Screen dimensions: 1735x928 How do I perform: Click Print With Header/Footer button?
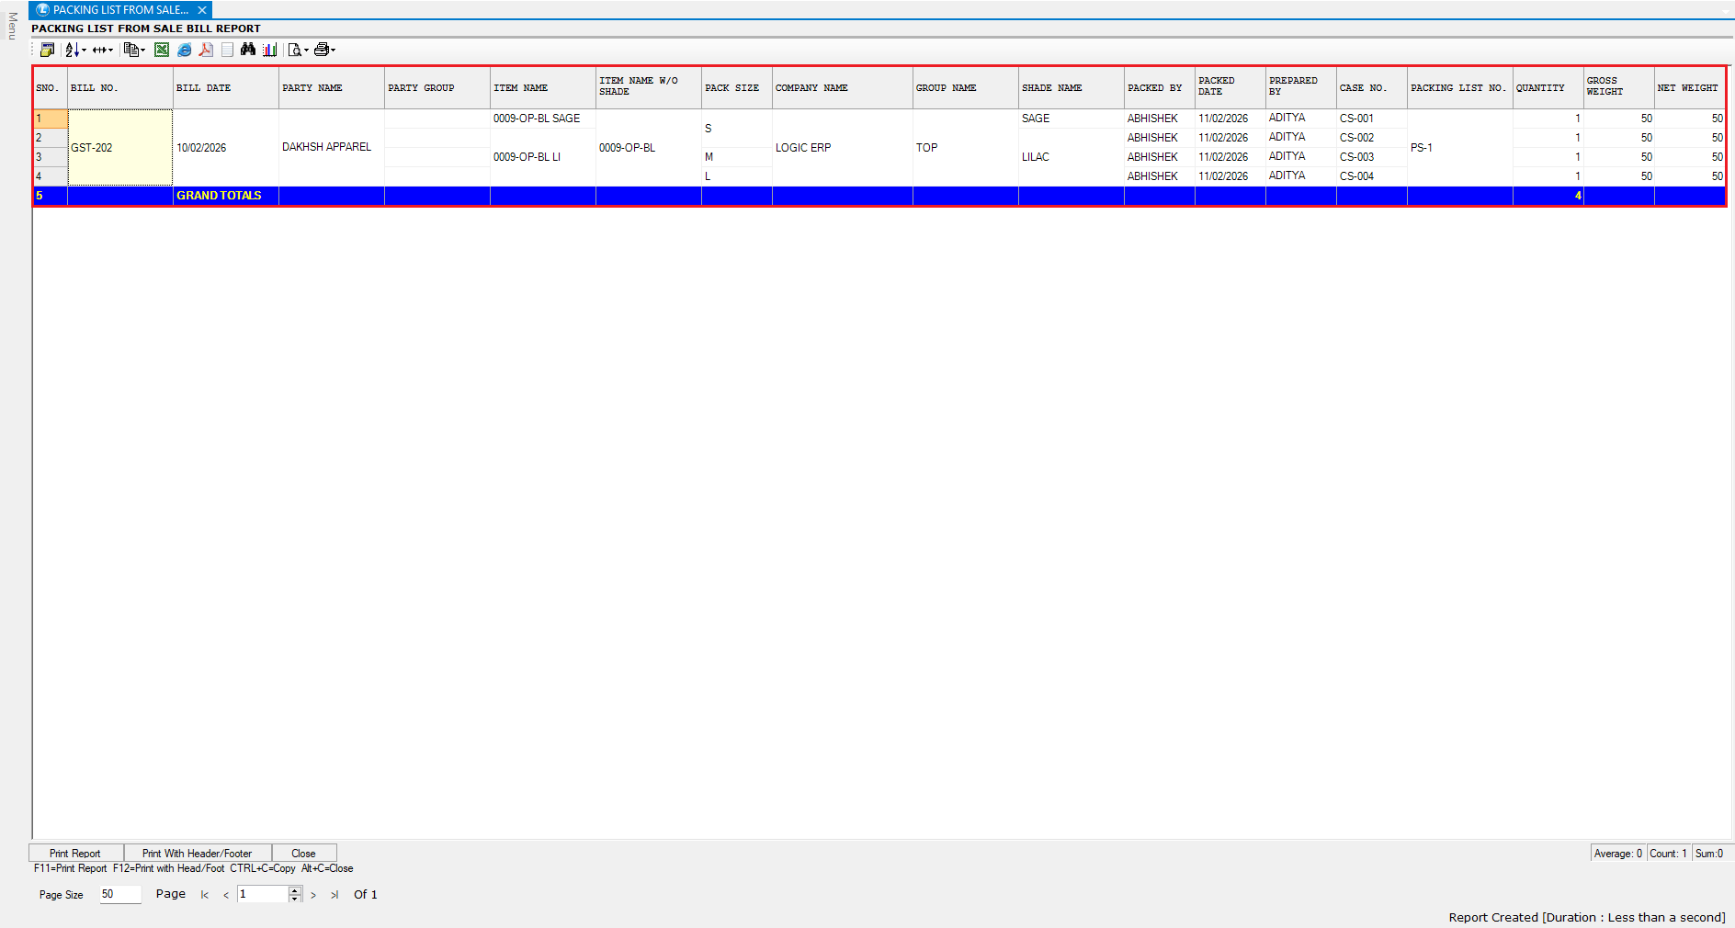click(x=197, y=853)
